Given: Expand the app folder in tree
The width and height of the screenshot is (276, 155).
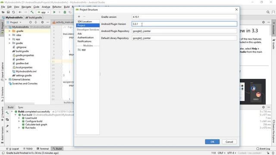Looking at the screenshot, I should pos(9,39).
